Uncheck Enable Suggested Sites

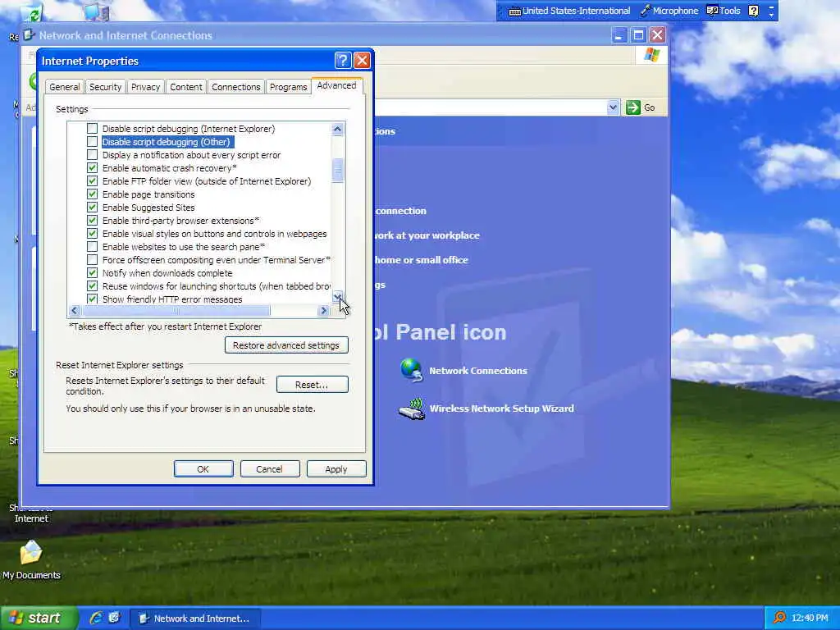92,208
